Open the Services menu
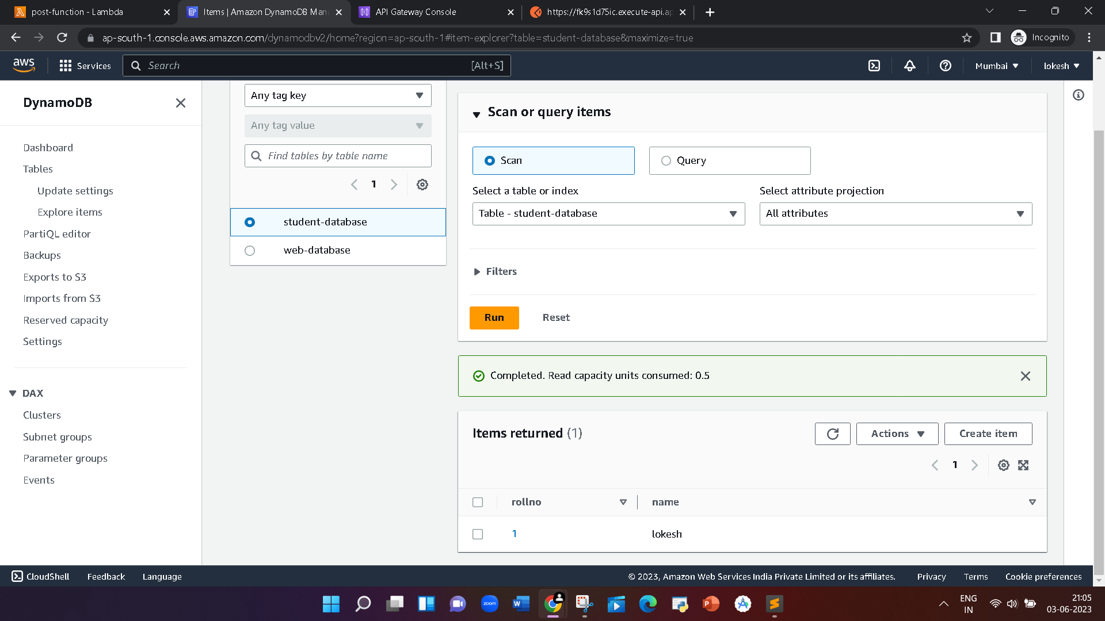 (85, 66)
